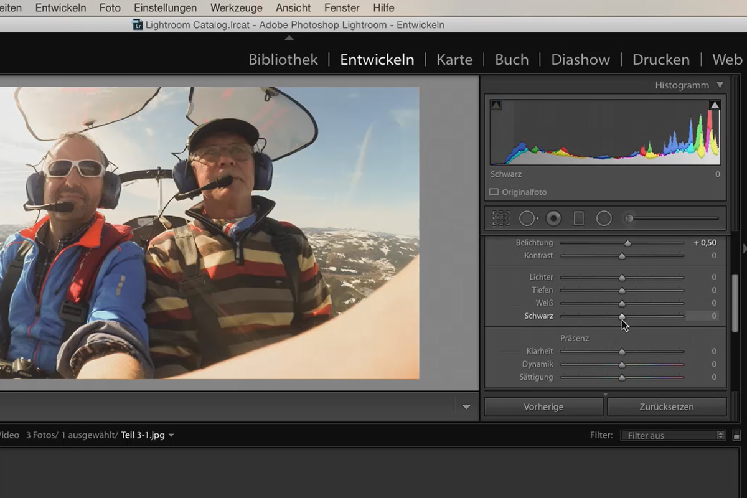Viewport: 747px width, 498px height.
Task: Switch to the Bibliothek module
Action: pos(283,60)
